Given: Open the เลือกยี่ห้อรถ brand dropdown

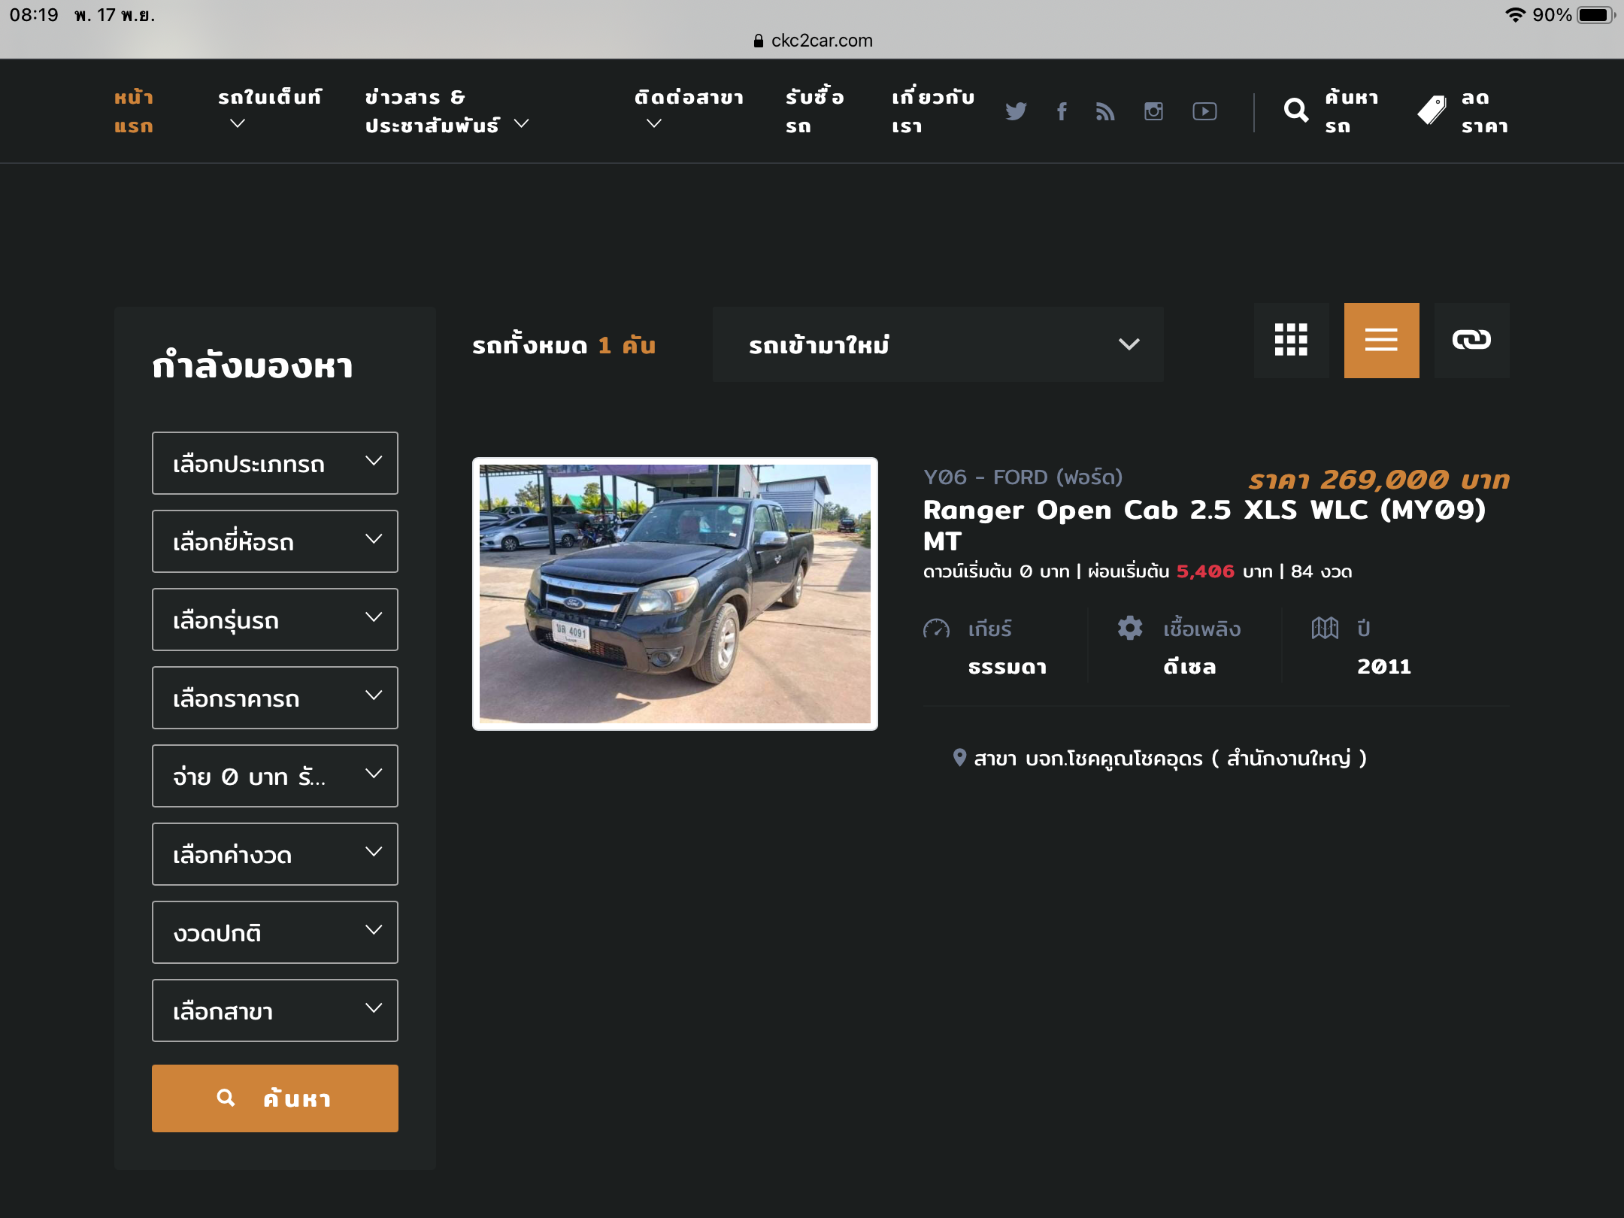Looking at the screenshot, I should [274, 541].
